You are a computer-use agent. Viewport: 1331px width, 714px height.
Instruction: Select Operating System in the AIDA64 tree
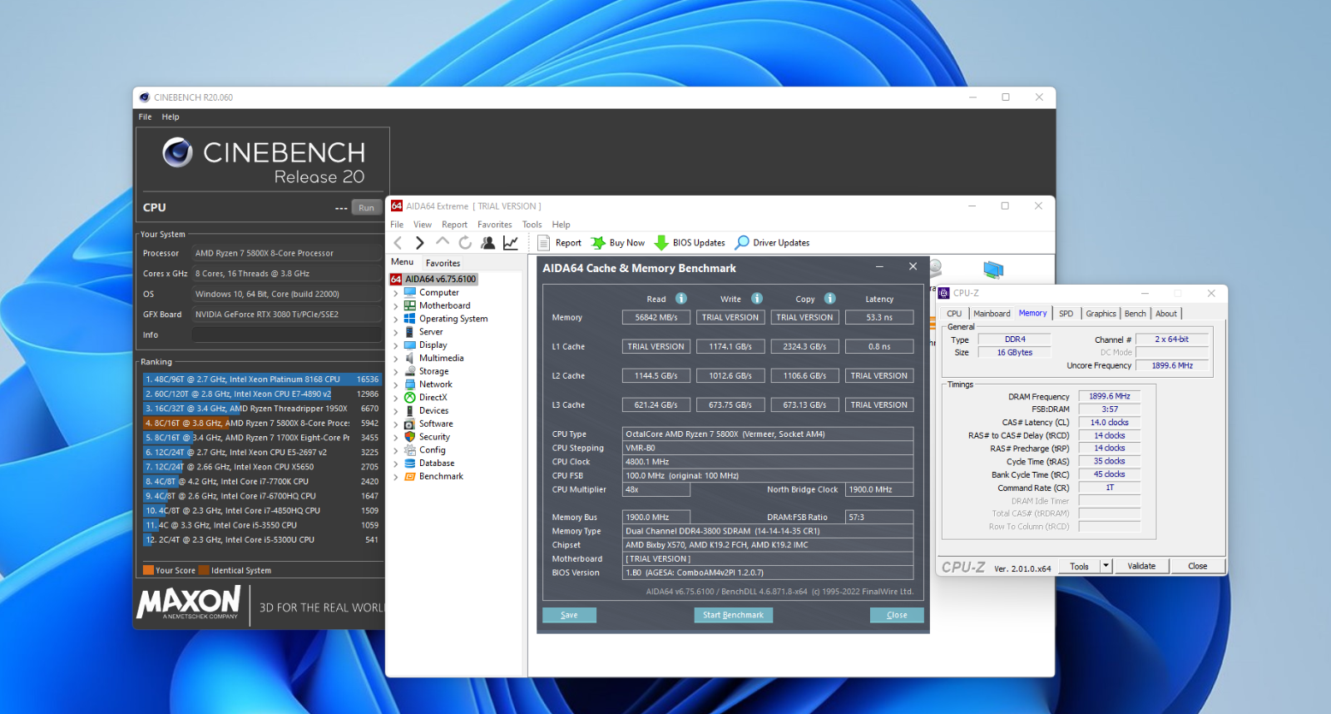tap(453, 319)
